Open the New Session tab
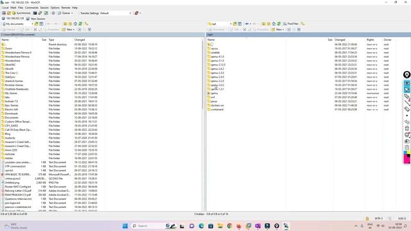Image resolution: width=411 pixels, height=231 pixels. (x=36, y=19)
